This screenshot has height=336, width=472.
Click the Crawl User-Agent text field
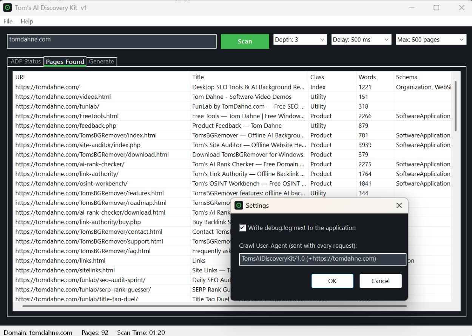[x=322, y=259]
